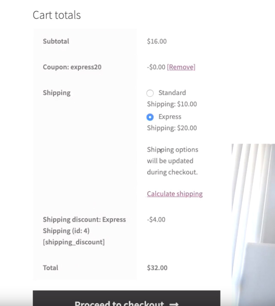Click the Cart totals heading
Screen dimensions: 275x306
[x=57, y=15]
